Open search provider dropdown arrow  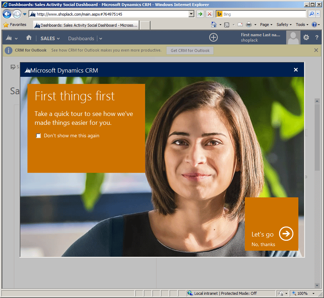tap(318, 14)
